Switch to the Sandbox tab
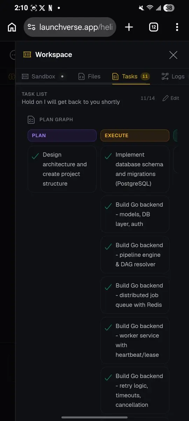 (43, 76)
